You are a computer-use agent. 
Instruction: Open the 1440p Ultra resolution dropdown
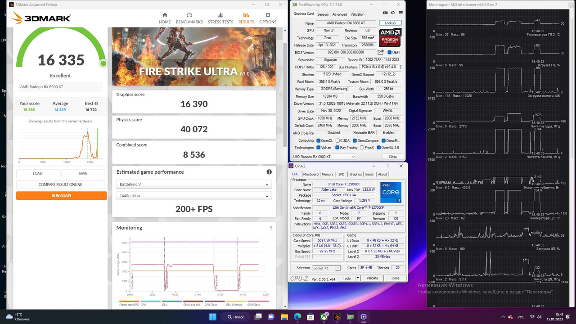click(193, 196)
